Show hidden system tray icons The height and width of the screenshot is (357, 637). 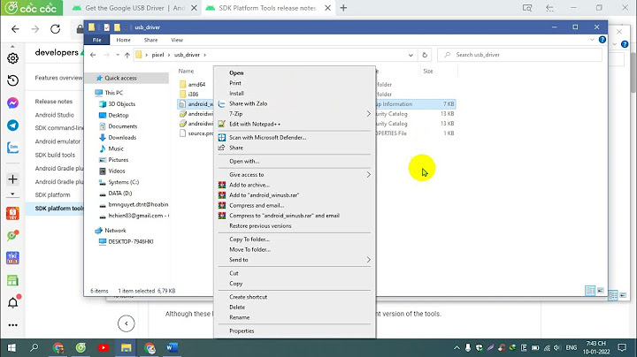point(457,347)
